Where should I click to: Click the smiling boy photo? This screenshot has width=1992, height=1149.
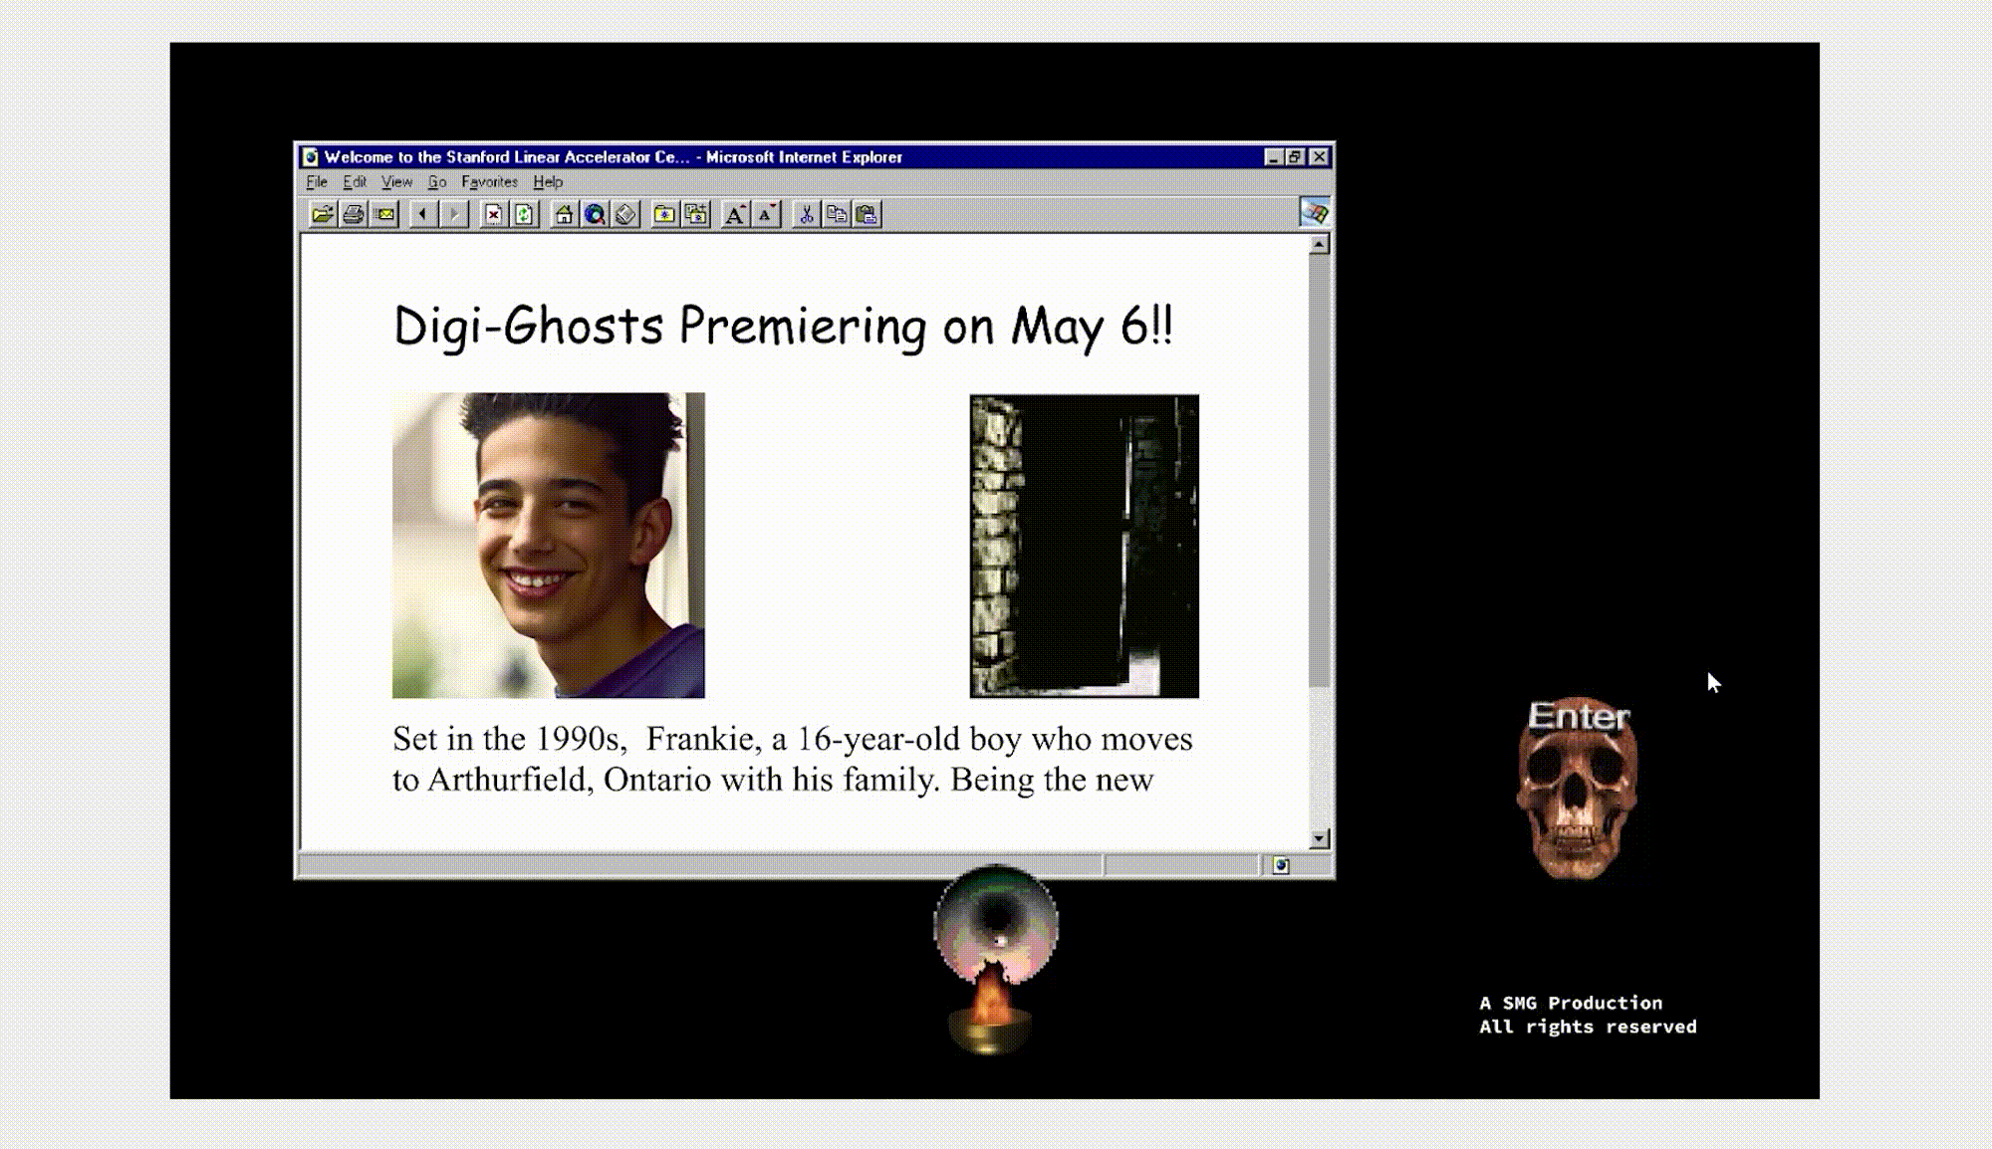(548, 546)
